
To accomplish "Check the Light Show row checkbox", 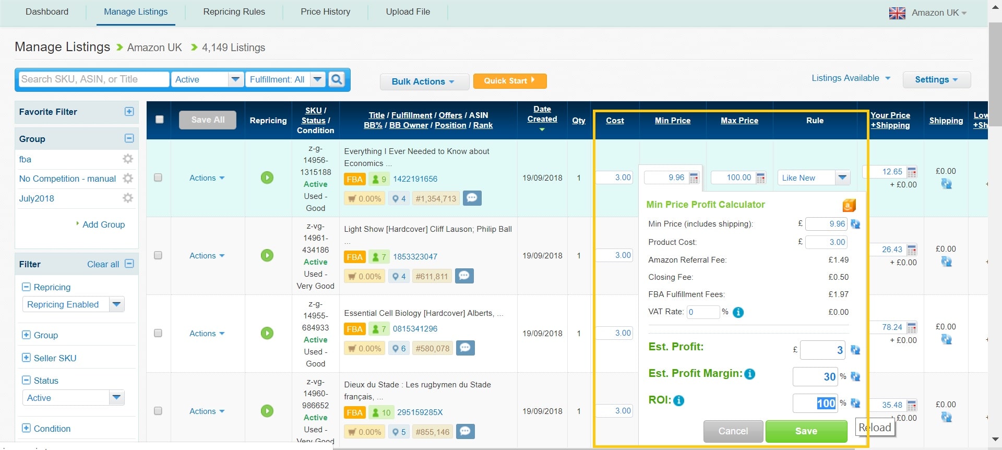I will (158, 255).
